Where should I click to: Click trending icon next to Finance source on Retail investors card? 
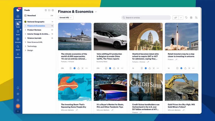pyautogui.click(x=176, y=59)
